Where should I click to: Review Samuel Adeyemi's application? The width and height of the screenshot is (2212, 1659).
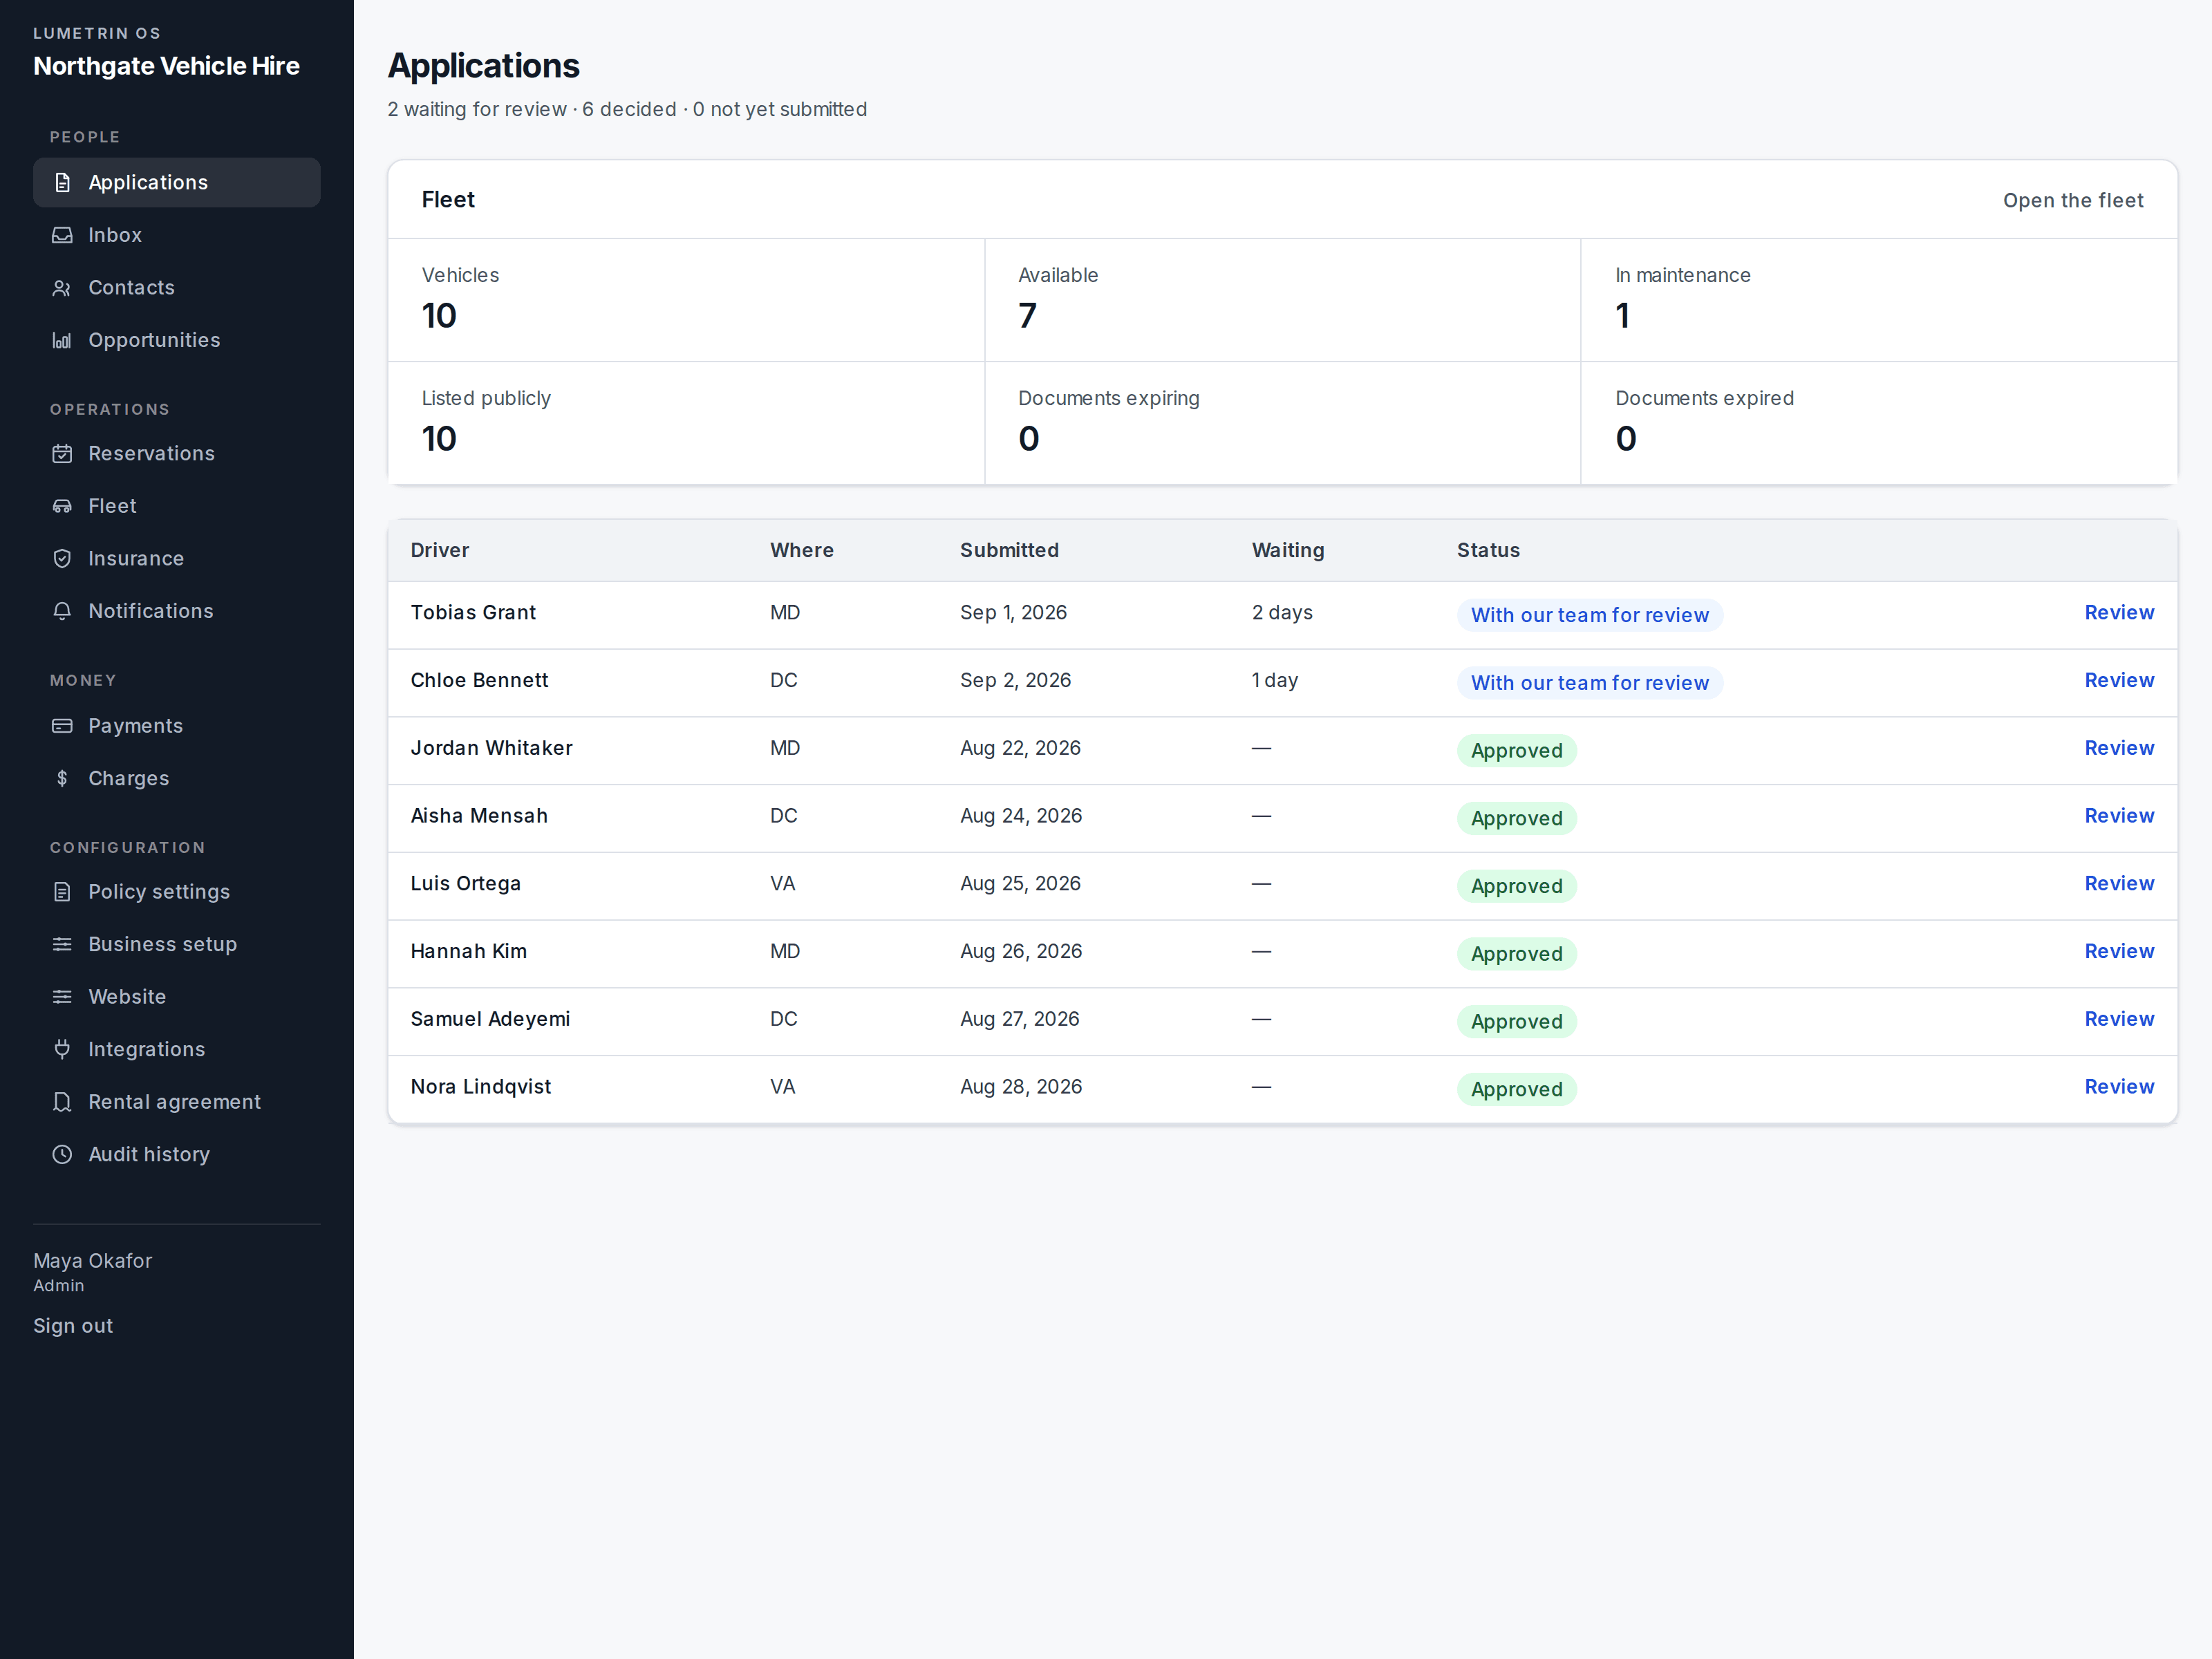[2119, 1019]
